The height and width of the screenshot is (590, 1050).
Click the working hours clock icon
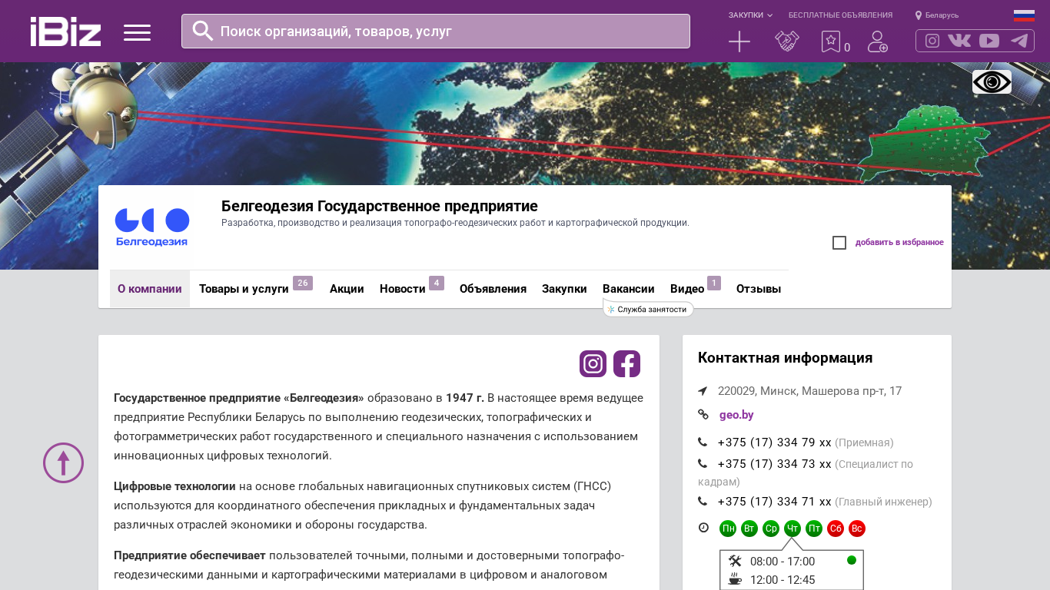tap(703, 528)
